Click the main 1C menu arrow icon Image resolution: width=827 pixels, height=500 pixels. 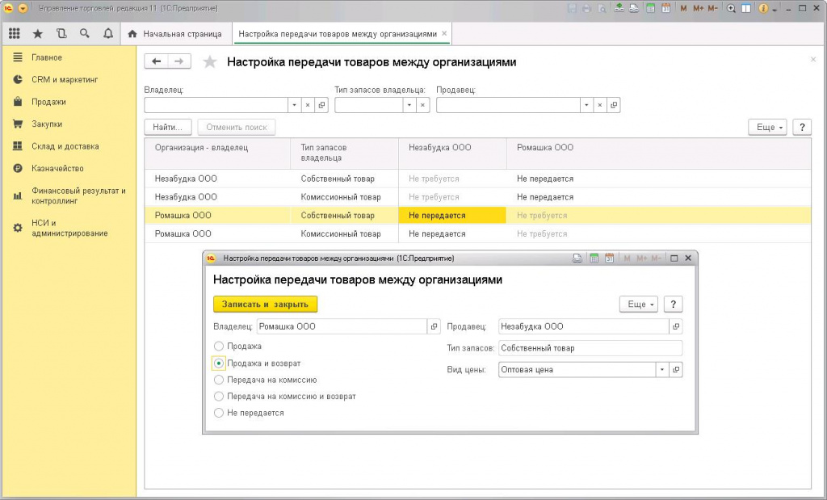click(x=23, y=8)
